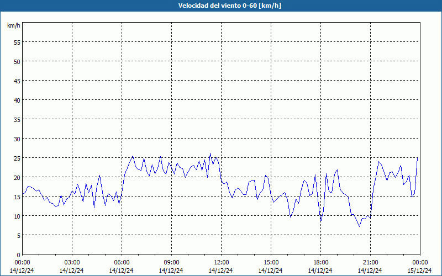The width and height of the screenshot is (442, 276).
Task: Click the title 'Velocidad del viento 0-60 [km/h]'
Action: (229, 6)
